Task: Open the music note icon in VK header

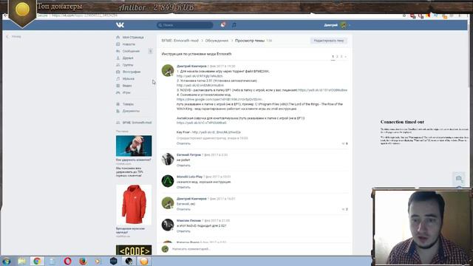Action: tap(234, 25)
